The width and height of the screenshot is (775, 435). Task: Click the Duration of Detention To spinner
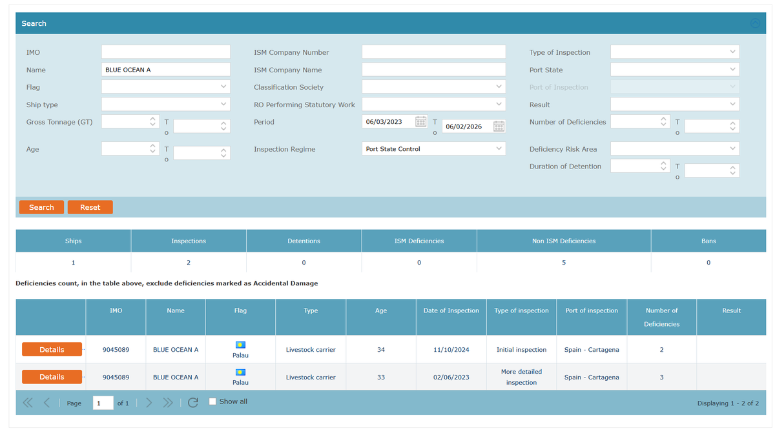pos(712,171)
